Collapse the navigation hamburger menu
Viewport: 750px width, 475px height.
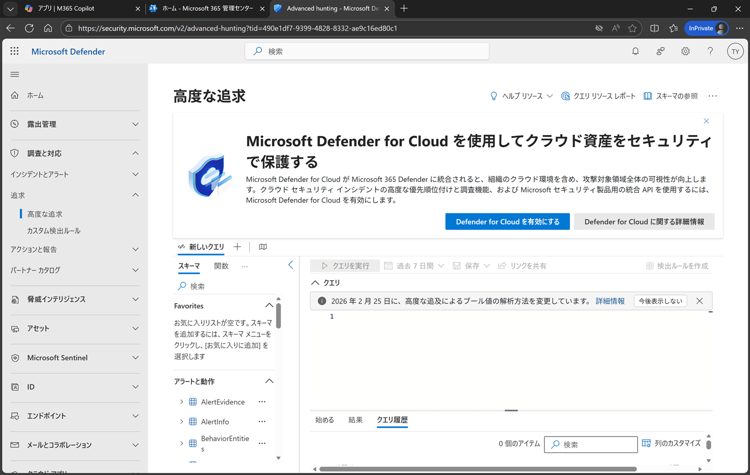(15, 74)
